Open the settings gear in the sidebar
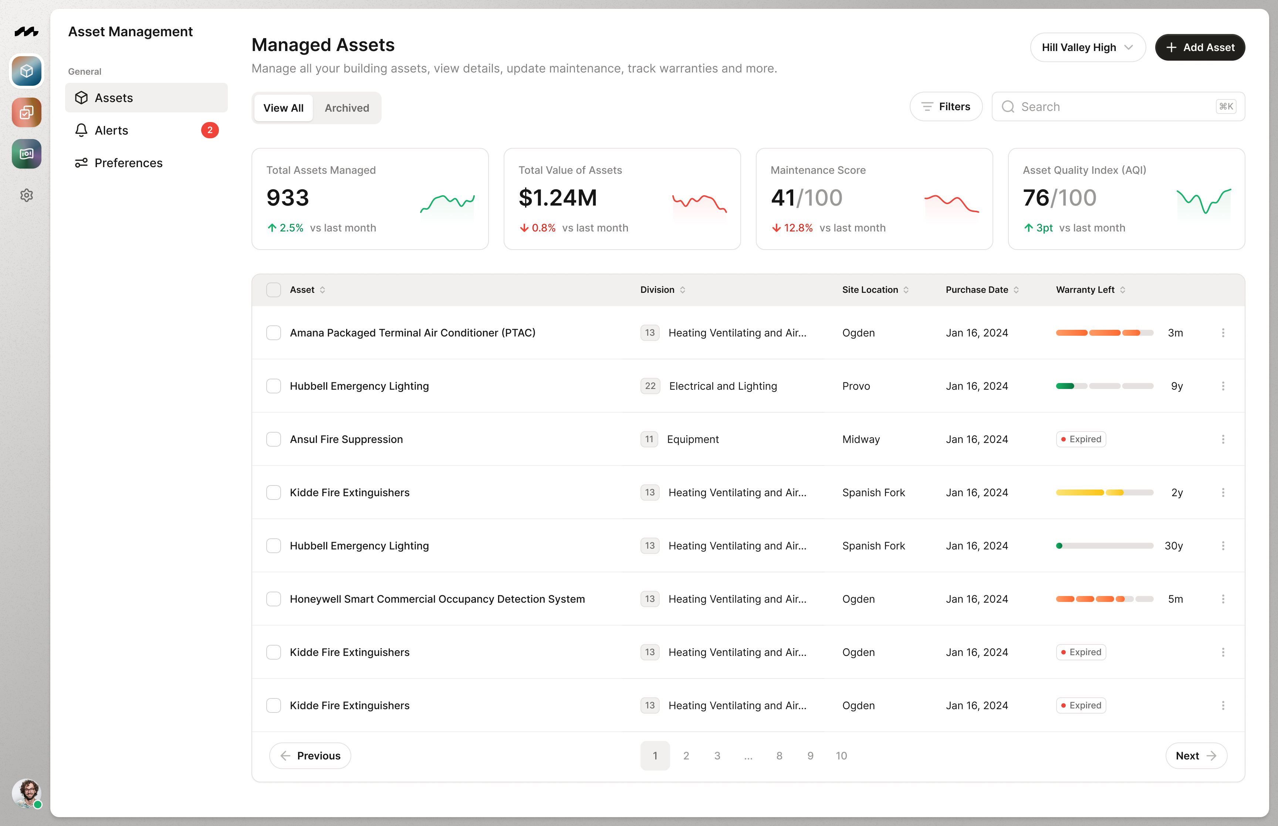Image resolution: width=1278 pixels, height=826 pixels. (x=26, y=195)
